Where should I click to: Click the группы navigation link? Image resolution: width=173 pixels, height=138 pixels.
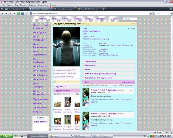pos(65,19)
